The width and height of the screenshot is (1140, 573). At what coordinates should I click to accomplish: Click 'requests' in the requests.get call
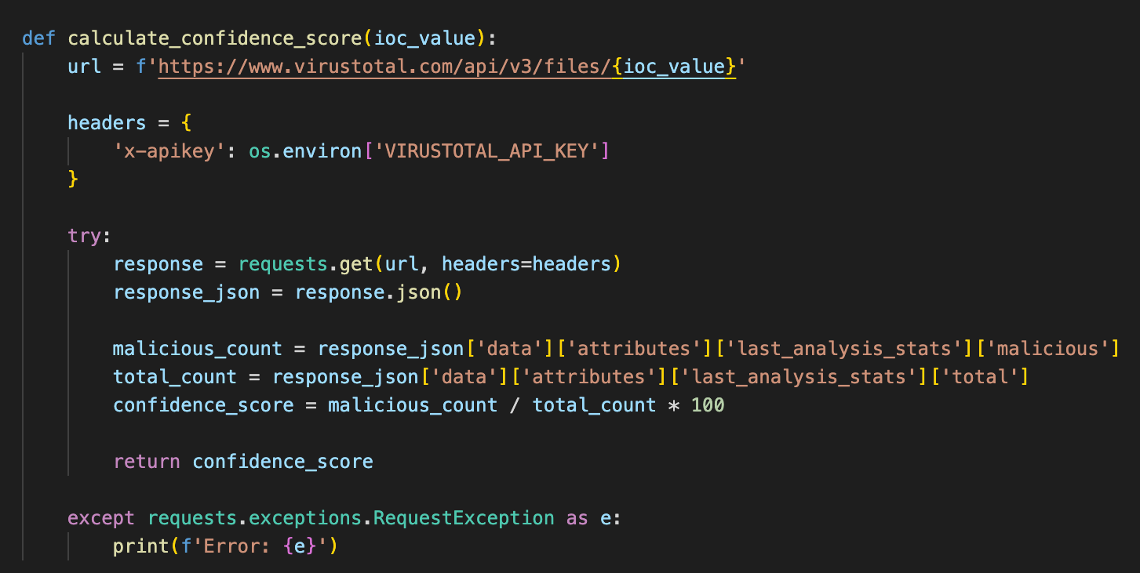283,264
